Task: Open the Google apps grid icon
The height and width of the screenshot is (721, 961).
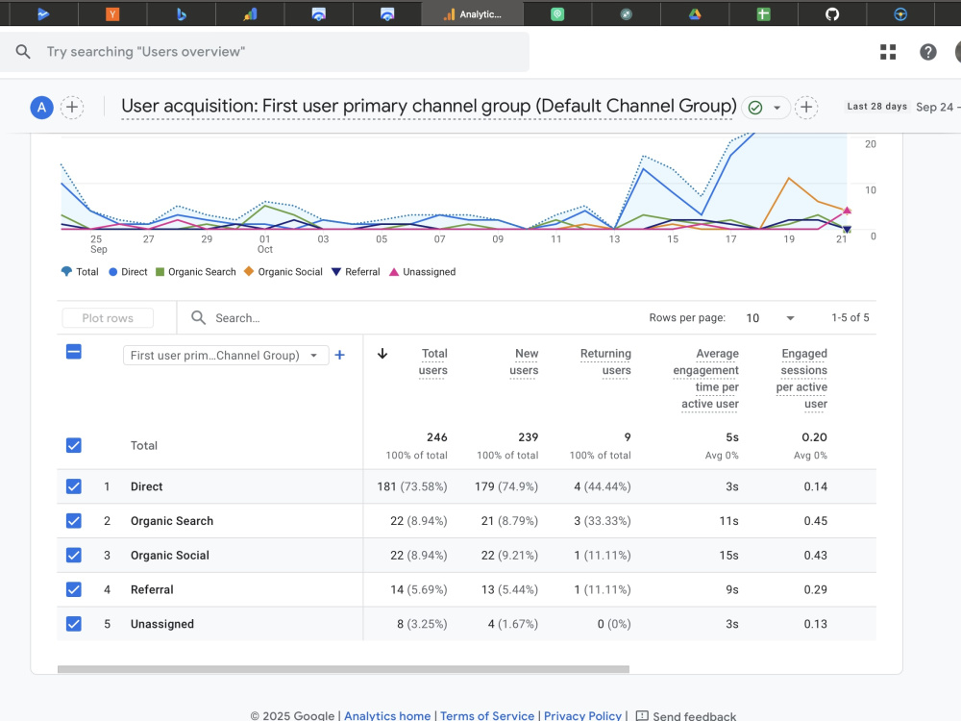Action: click(887, 52)
